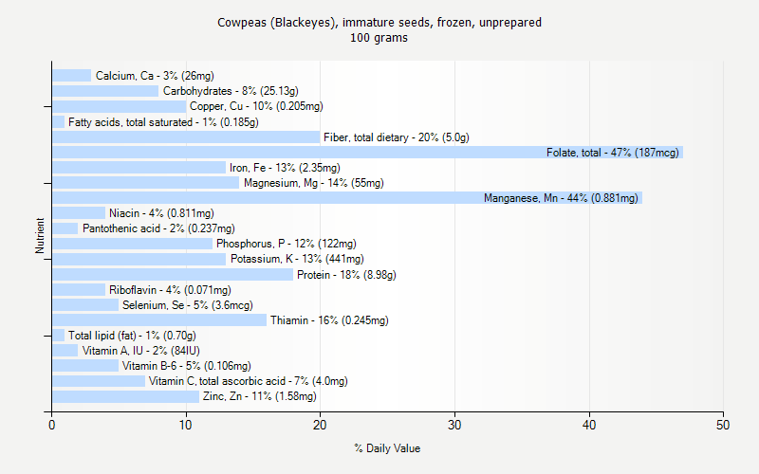Click the Protein bar in the chart
The image size is (759, 474).
click(173, 275)
